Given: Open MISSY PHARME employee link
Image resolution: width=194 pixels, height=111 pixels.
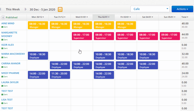Looking at the screenshot, I should tap(10, 73).
